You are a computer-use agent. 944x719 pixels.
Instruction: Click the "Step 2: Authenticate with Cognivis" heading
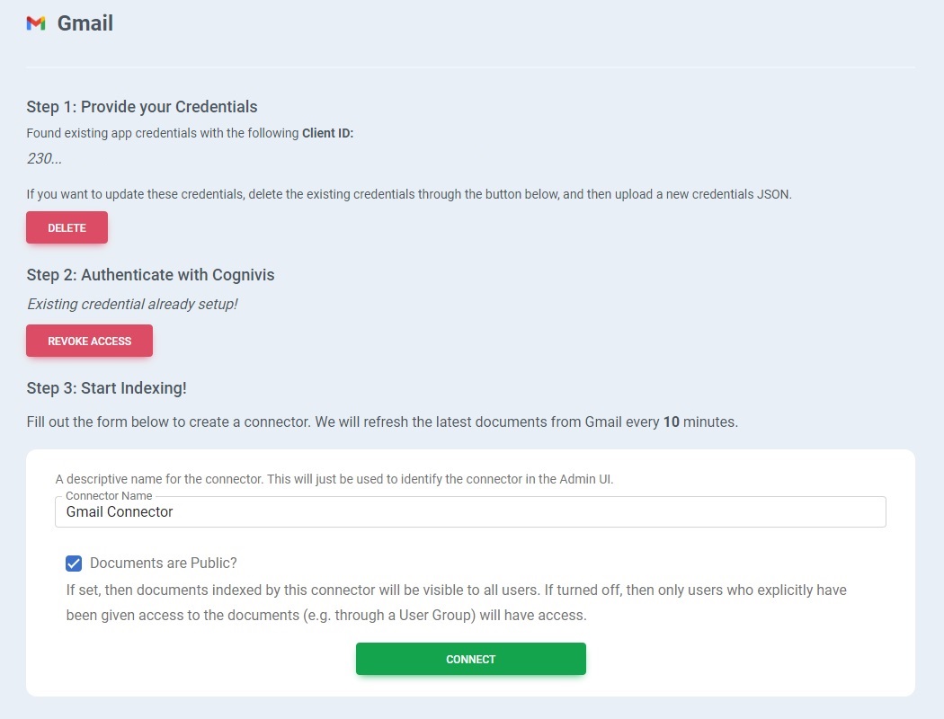(150, 275)
